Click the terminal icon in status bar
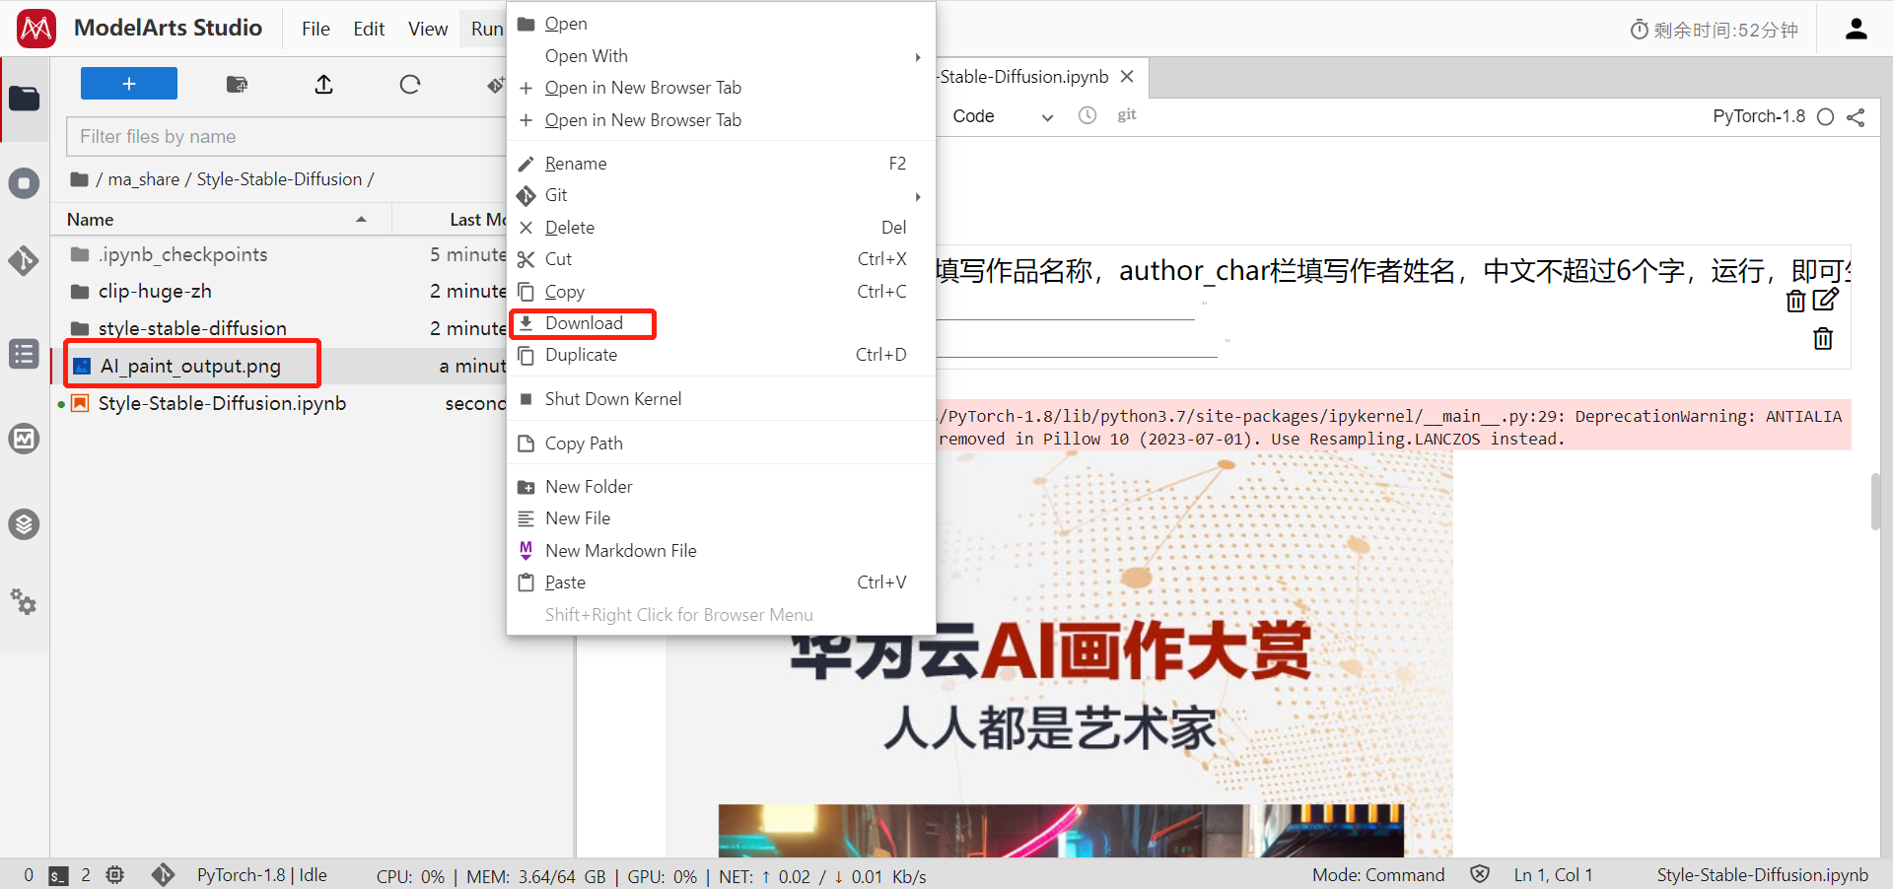 click(x=58, y=875)
